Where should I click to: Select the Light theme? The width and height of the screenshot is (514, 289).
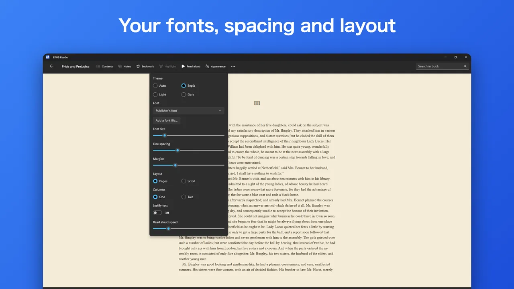(x=159, y=95)
